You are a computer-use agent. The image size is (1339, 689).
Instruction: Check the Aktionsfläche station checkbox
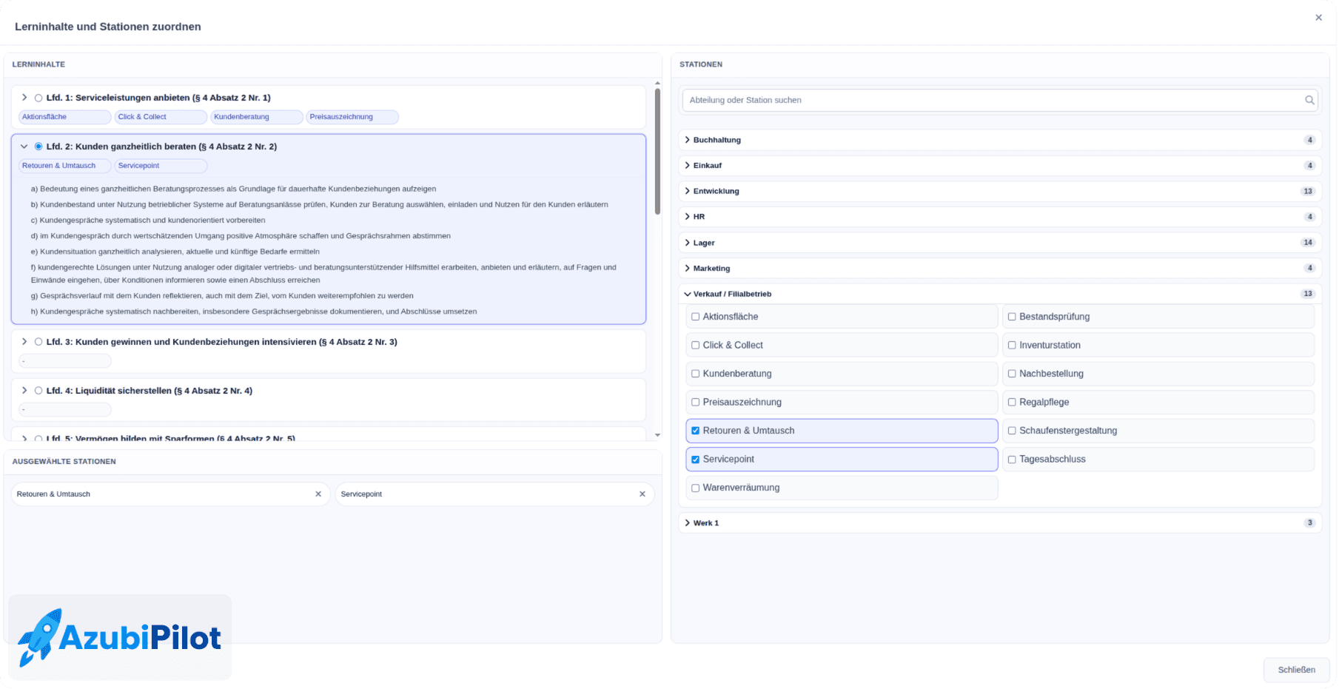(695, 317)
